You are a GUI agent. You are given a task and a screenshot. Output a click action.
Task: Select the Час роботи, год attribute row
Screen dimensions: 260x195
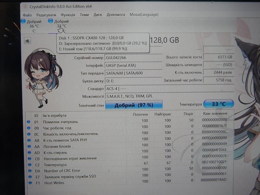129,127
